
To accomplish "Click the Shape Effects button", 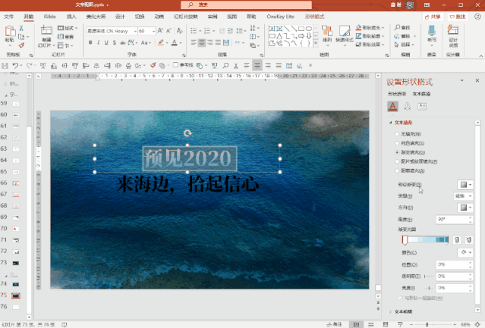I will pos(370,45).
